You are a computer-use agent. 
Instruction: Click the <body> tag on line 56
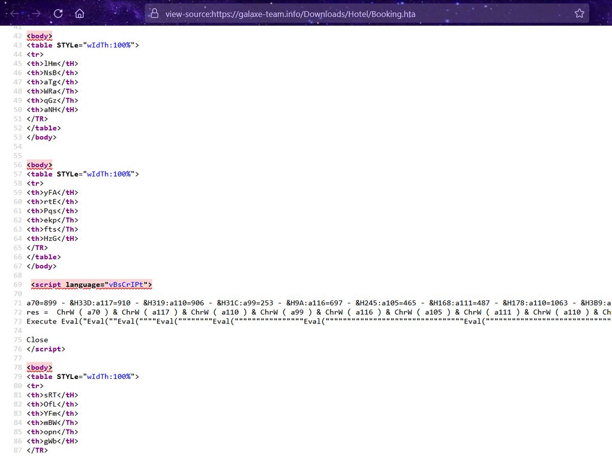pos(39,165)
